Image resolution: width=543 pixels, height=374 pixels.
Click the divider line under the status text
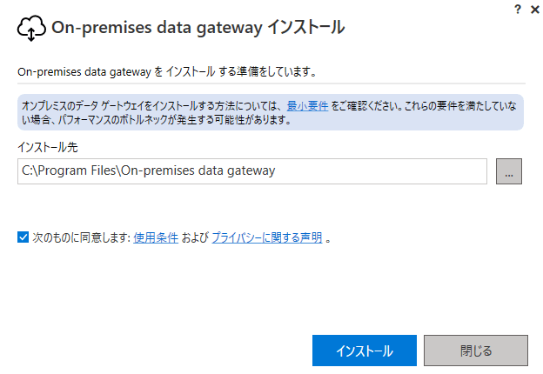coord(270,85)
